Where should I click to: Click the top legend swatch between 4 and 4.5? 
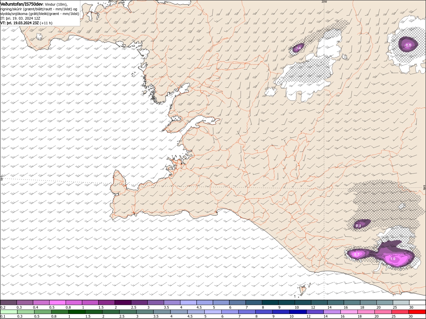point(188,302)
